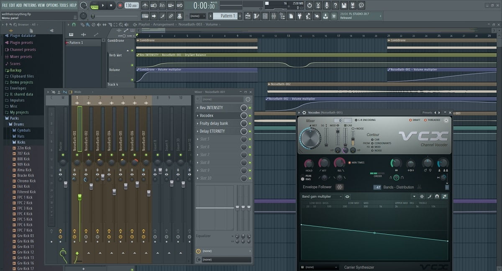Open the FILE menu
Screen dimensions: 502x271
click(5, 5)
